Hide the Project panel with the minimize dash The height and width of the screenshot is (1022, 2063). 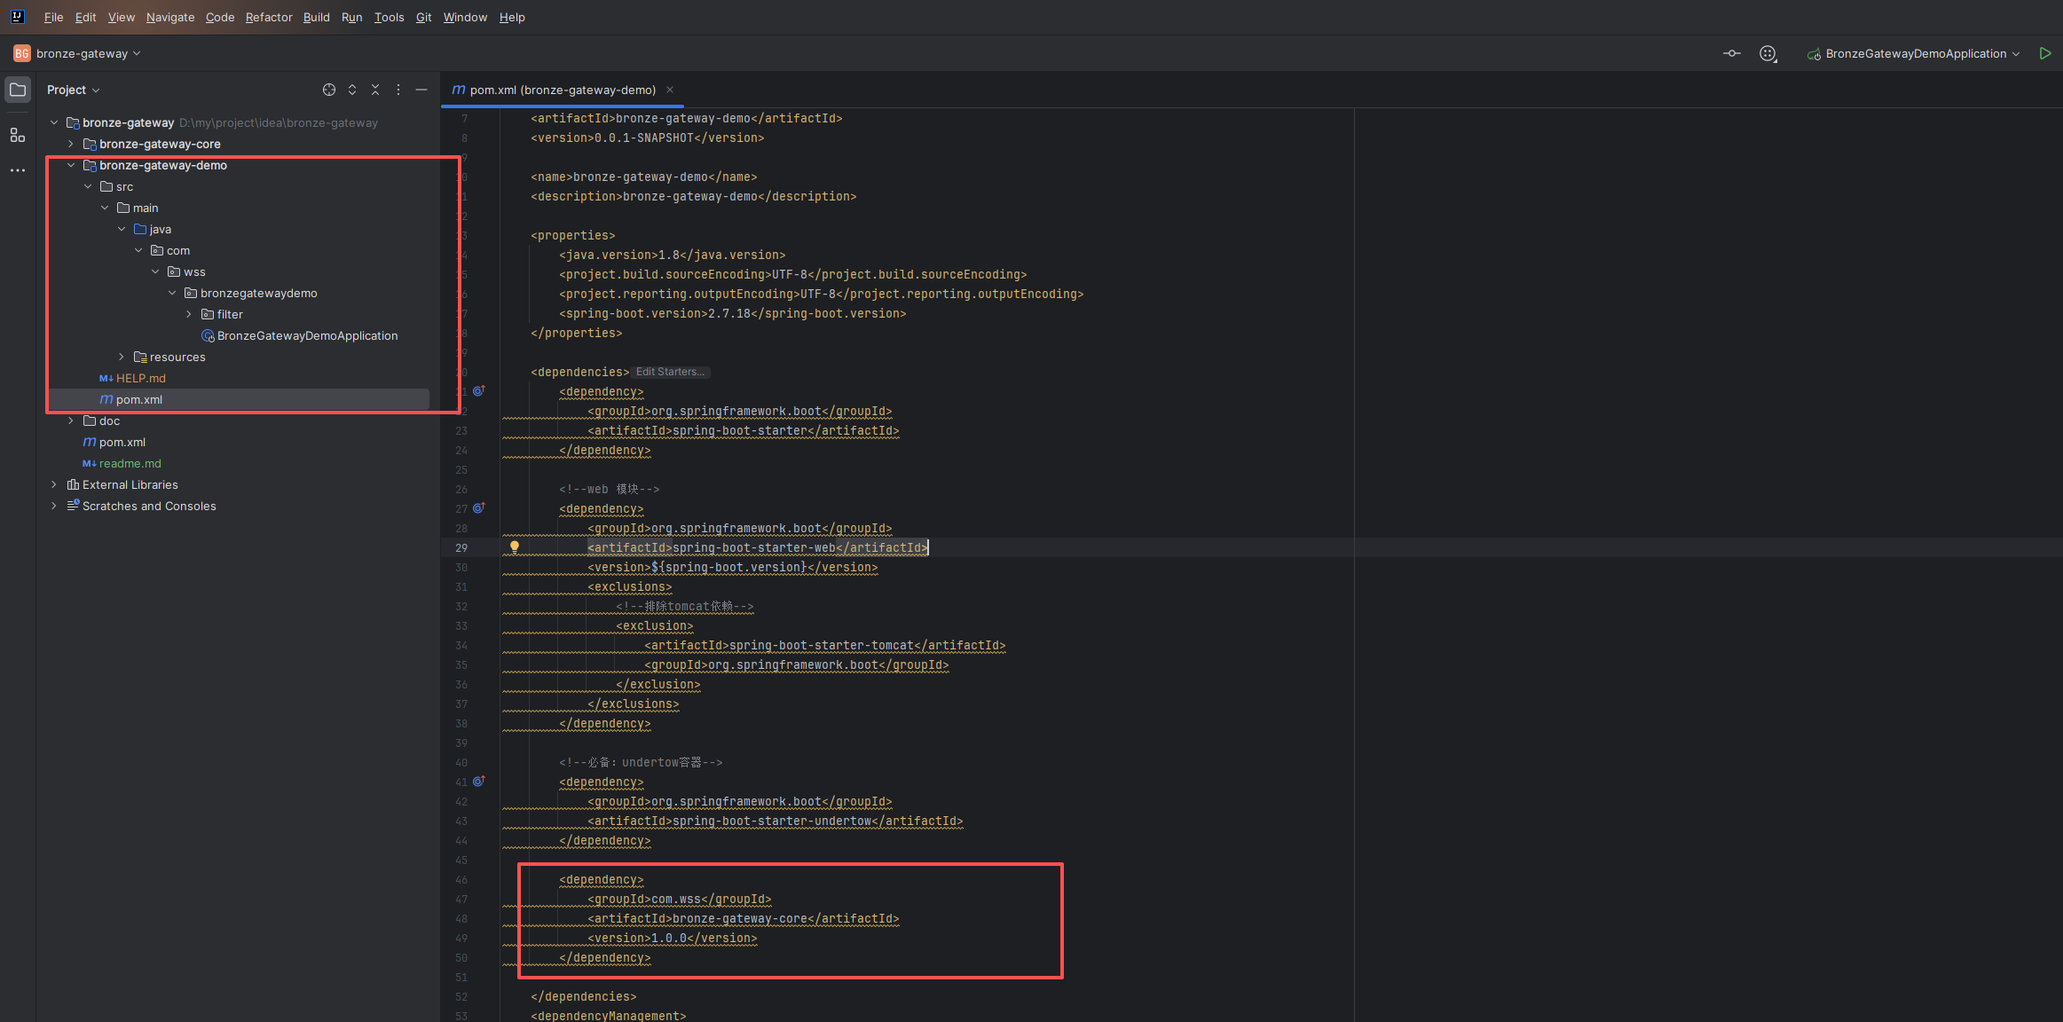(x=421, y=90)
